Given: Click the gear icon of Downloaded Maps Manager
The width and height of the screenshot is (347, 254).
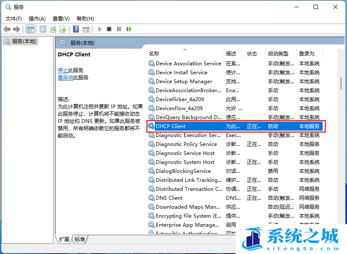Looking at the screenshot, I should click(x=151, y=207).
